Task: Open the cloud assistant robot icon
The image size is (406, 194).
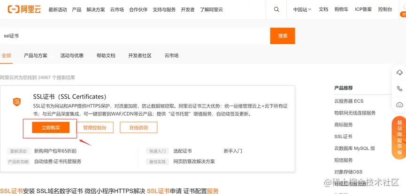Action: click(x=399, y=105)
